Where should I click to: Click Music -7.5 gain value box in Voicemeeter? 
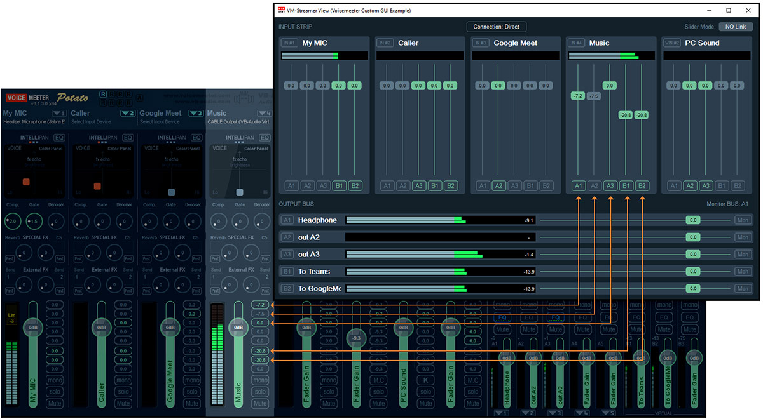click(x=260, y=314)
